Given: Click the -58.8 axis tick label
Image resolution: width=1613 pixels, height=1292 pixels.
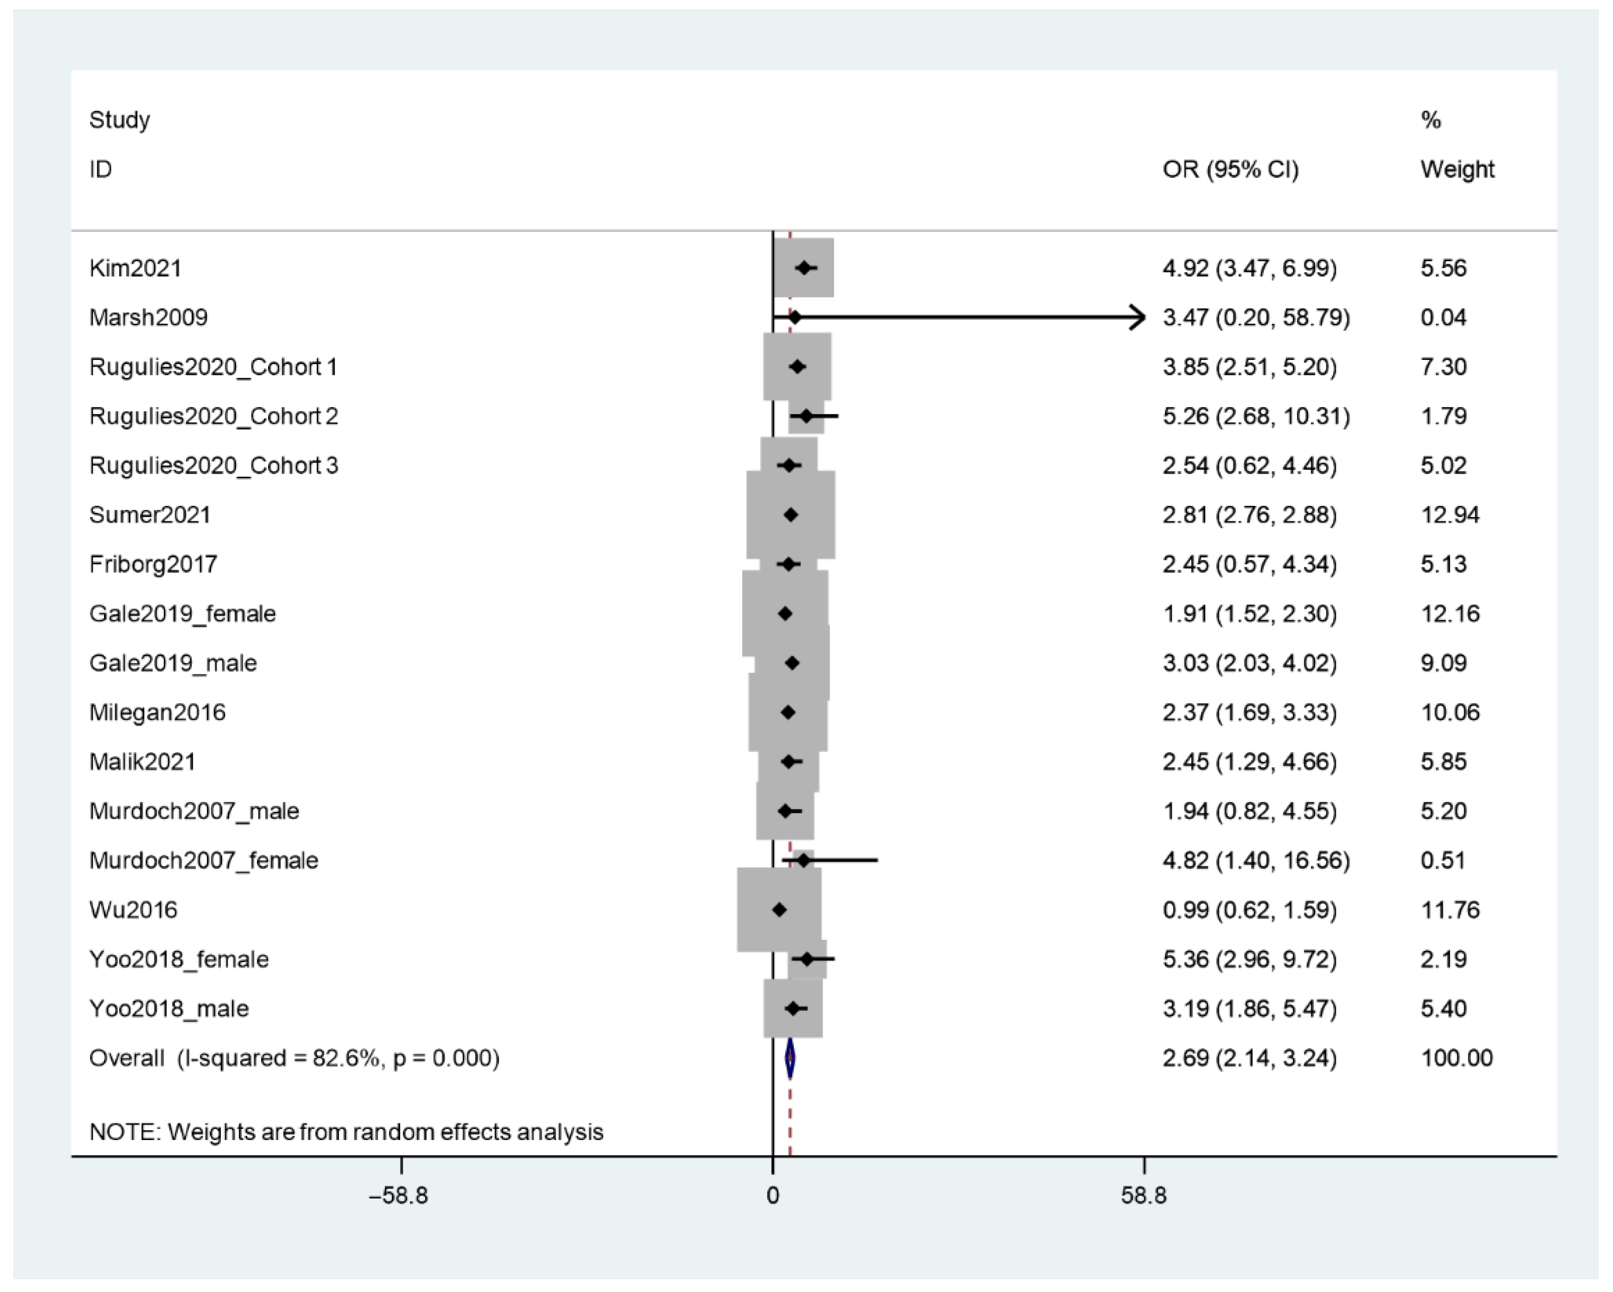Looking at the screenshot, I should [399, 1196].
